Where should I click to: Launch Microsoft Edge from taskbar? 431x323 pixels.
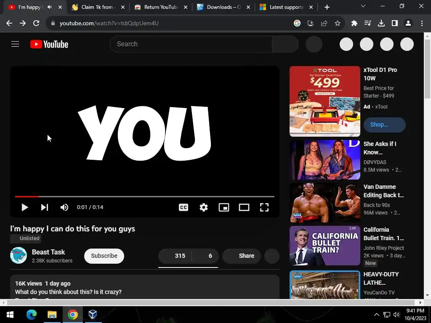pyautogui.click(x=31, y=315)
